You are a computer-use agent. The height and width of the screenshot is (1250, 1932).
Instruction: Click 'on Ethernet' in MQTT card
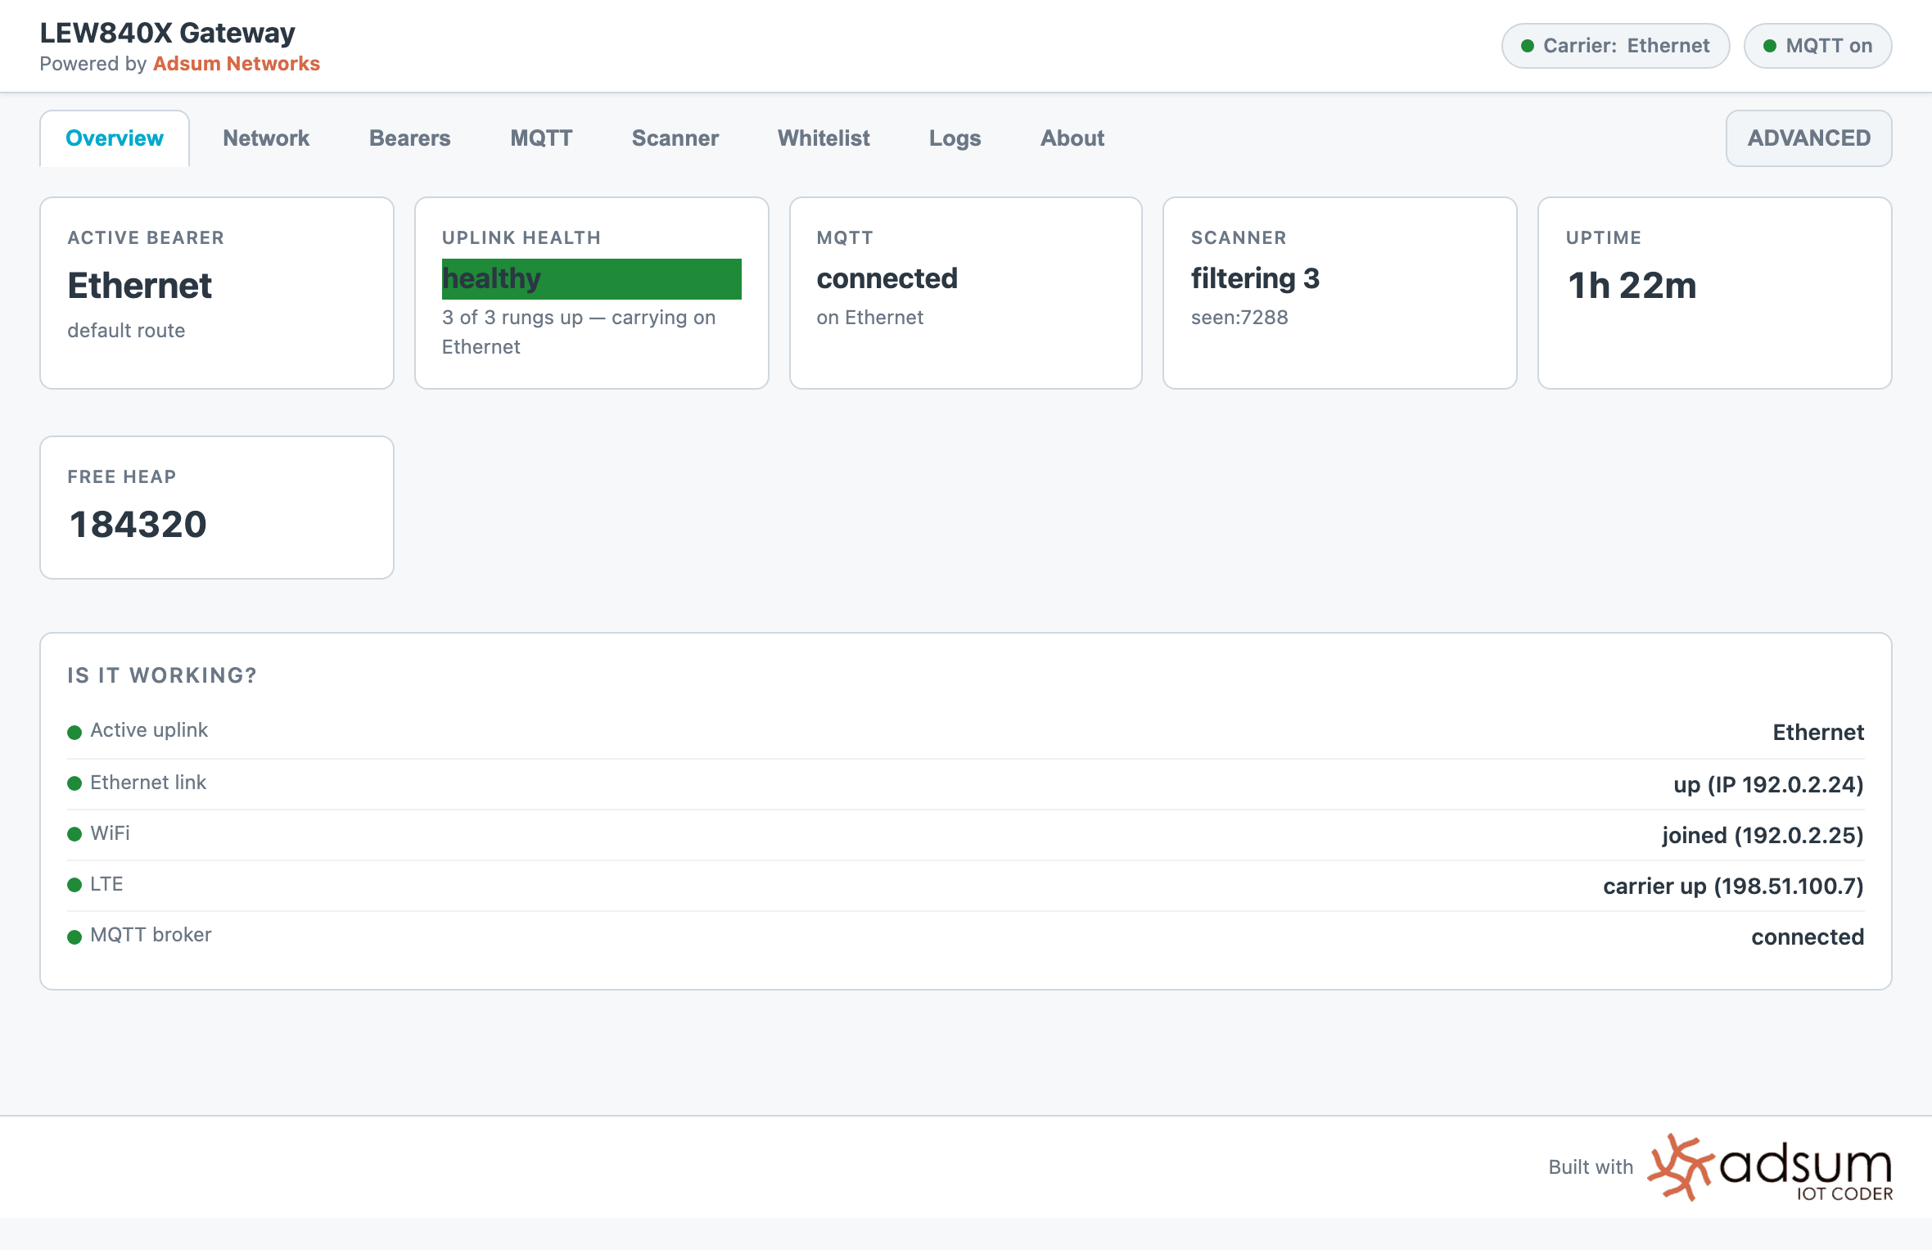pyautogui.click(x=870, y=318)
